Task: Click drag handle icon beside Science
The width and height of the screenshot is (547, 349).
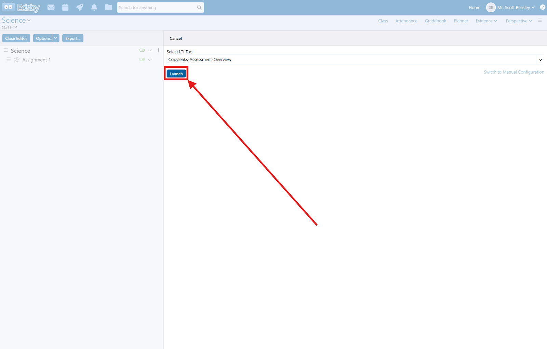Action: coord(6,50)
